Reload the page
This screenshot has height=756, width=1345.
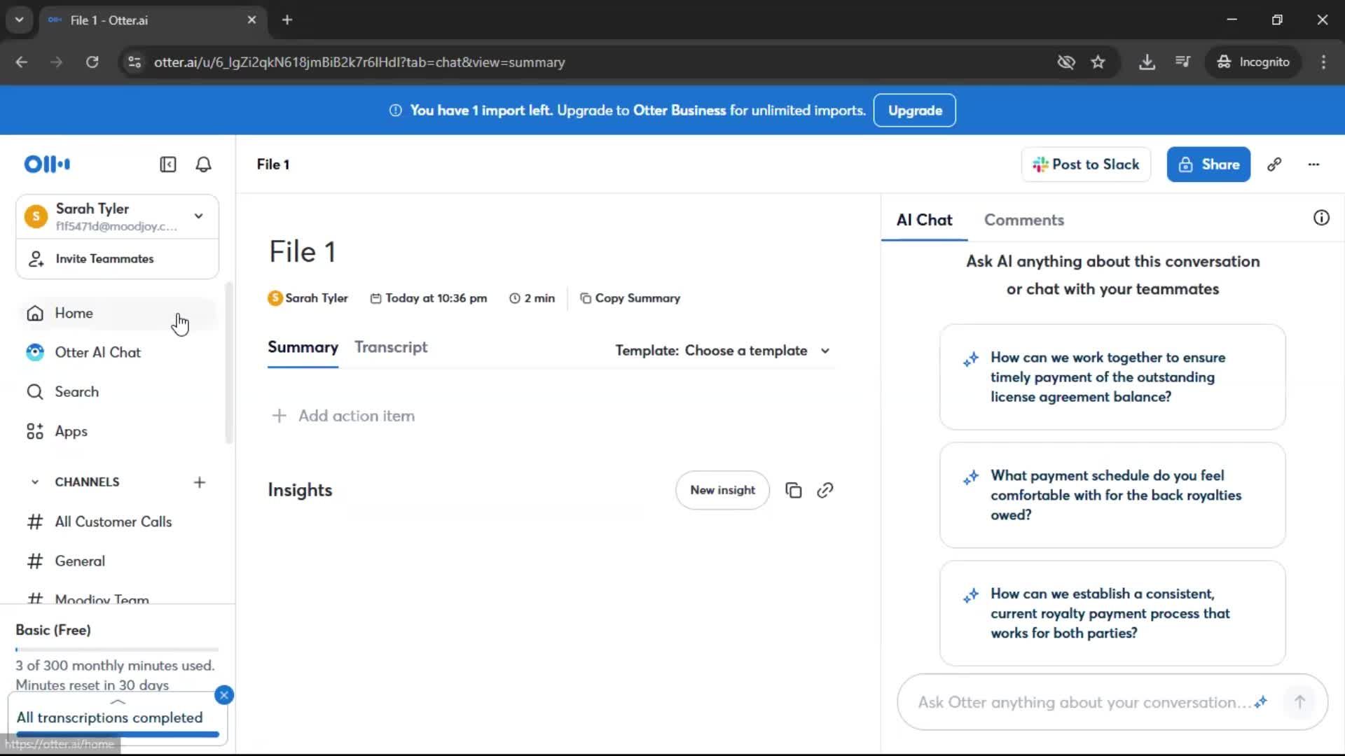pos(92,62)
